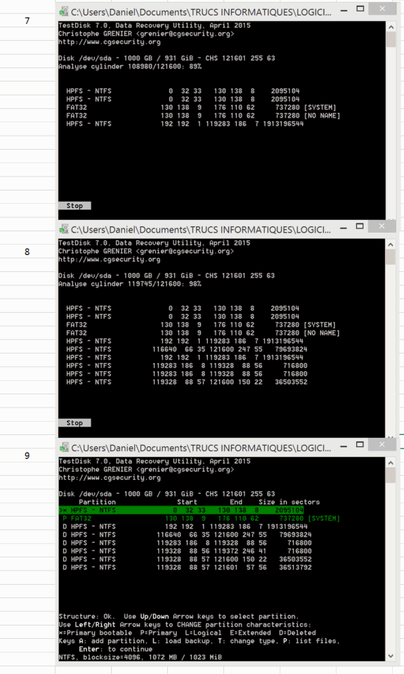This screenshot has width=404, height=674.
Task: Click scrollbar down arrow in partition list window
Action: tap(391, 656)
